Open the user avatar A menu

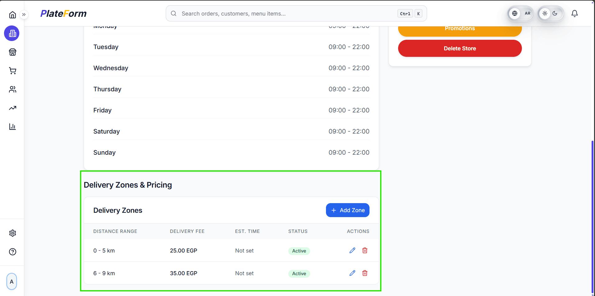(12, 281)
